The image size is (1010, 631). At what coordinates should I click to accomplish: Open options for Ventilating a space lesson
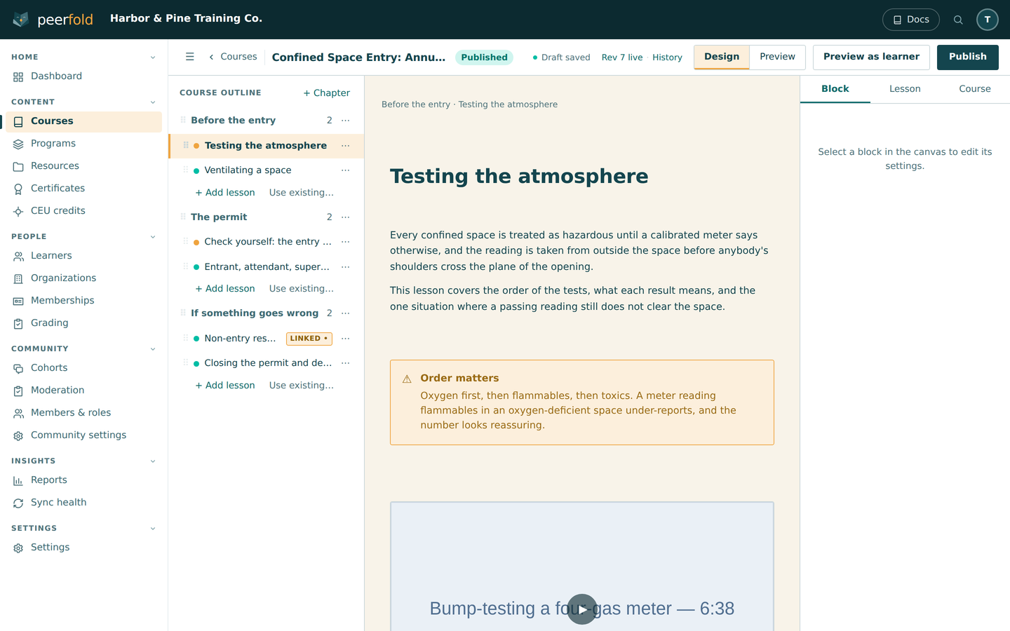(x=346, y=170)
